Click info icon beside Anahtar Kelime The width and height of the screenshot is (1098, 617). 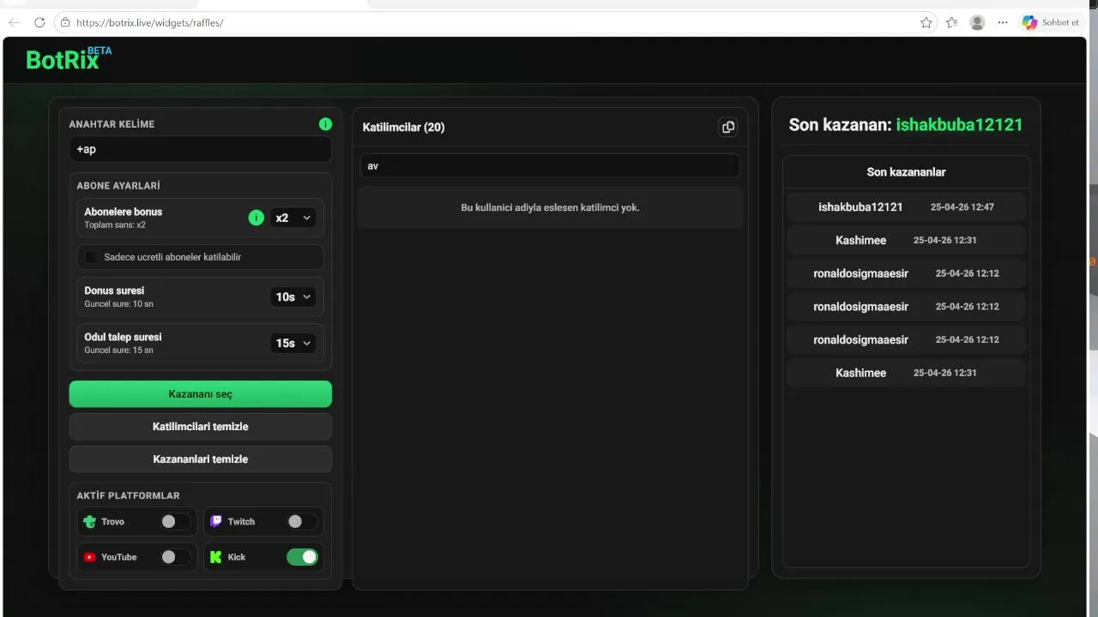[x=325, y=124]
